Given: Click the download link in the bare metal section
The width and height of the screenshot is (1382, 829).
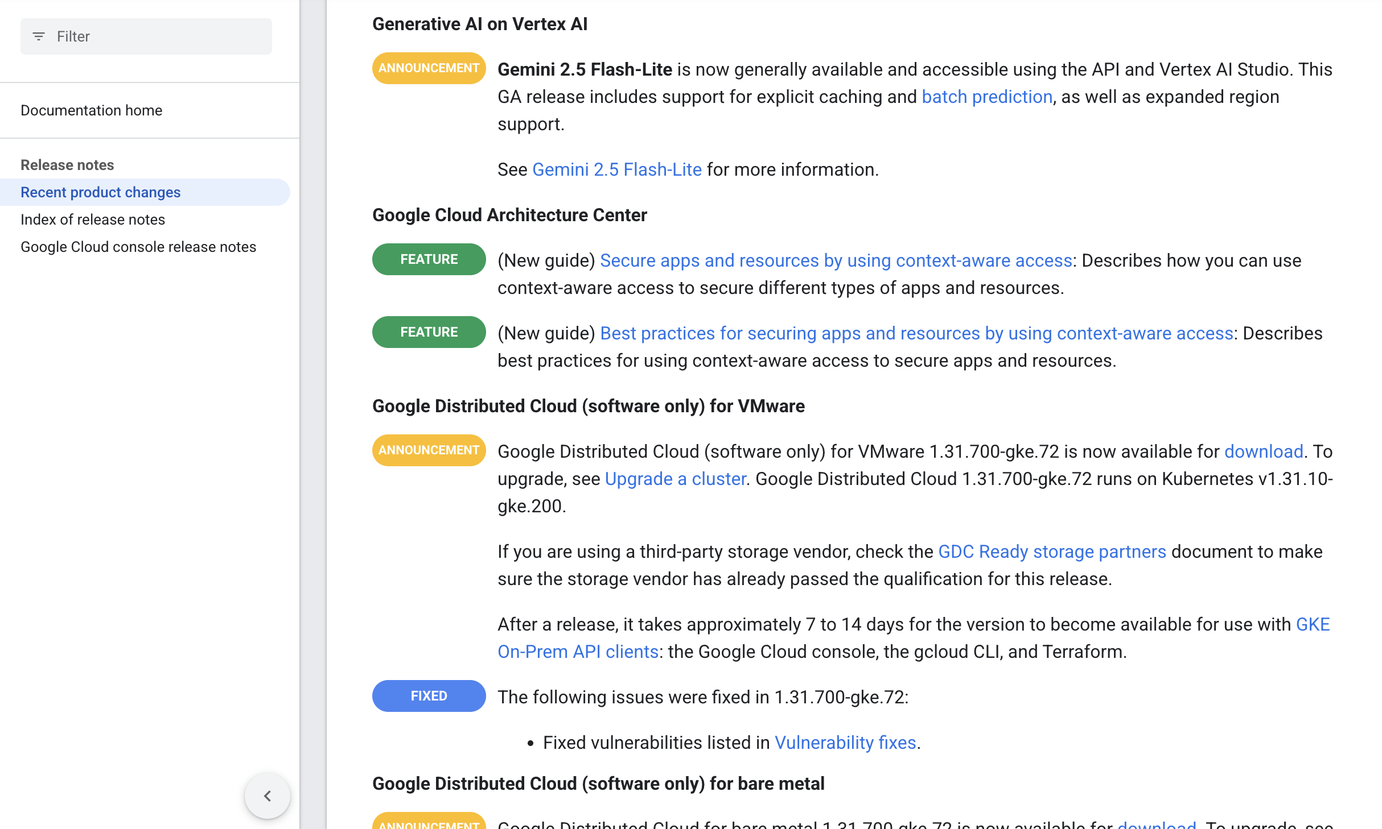Looking at the screenshot, I should [1157, 826].
